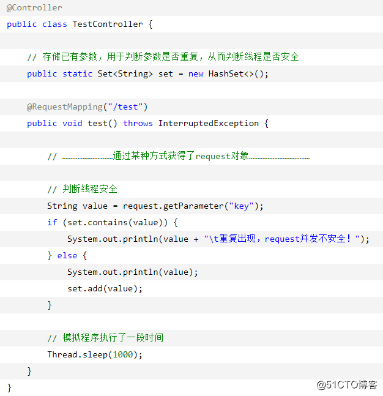
Task: Select the 'public static Set<String> set' line
Action: coord(147,73)
